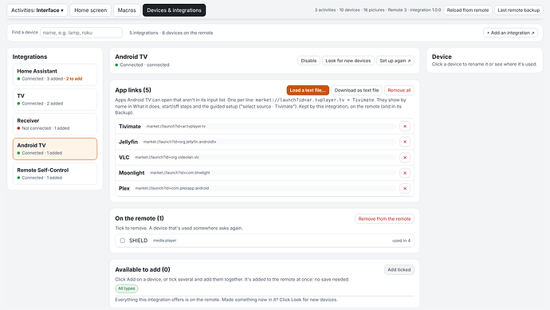Select the Android TV integration card
The image size is (550, 310).
click(55, 149)
